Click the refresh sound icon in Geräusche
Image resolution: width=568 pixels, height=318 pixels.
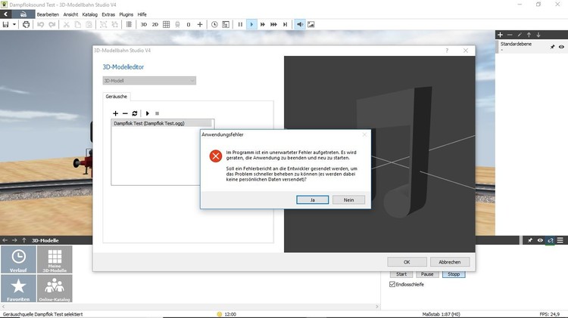pos(135,113)
